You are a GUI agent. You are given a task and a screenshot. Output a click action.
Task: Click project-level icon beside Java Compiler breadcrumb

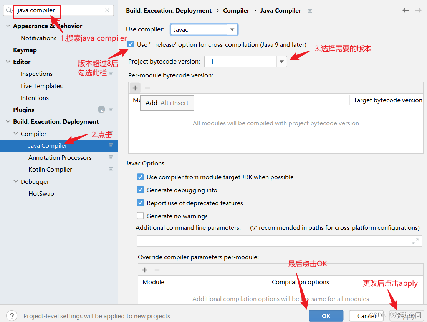pos(310,11)
